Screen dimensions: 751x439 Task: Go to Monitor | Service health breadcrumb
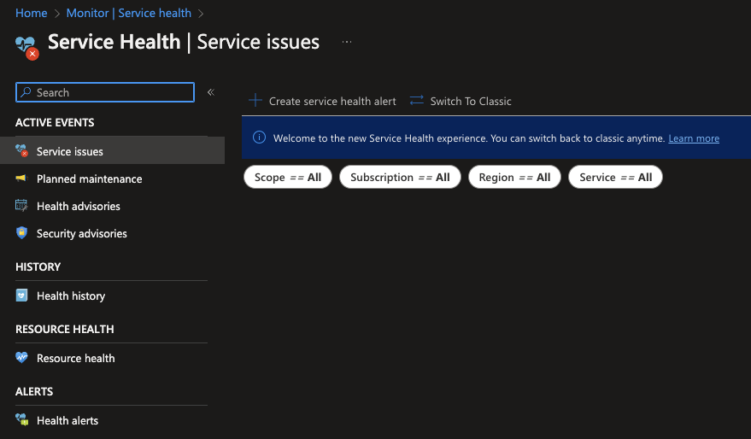pyautogui.click(x=128, y=13)
